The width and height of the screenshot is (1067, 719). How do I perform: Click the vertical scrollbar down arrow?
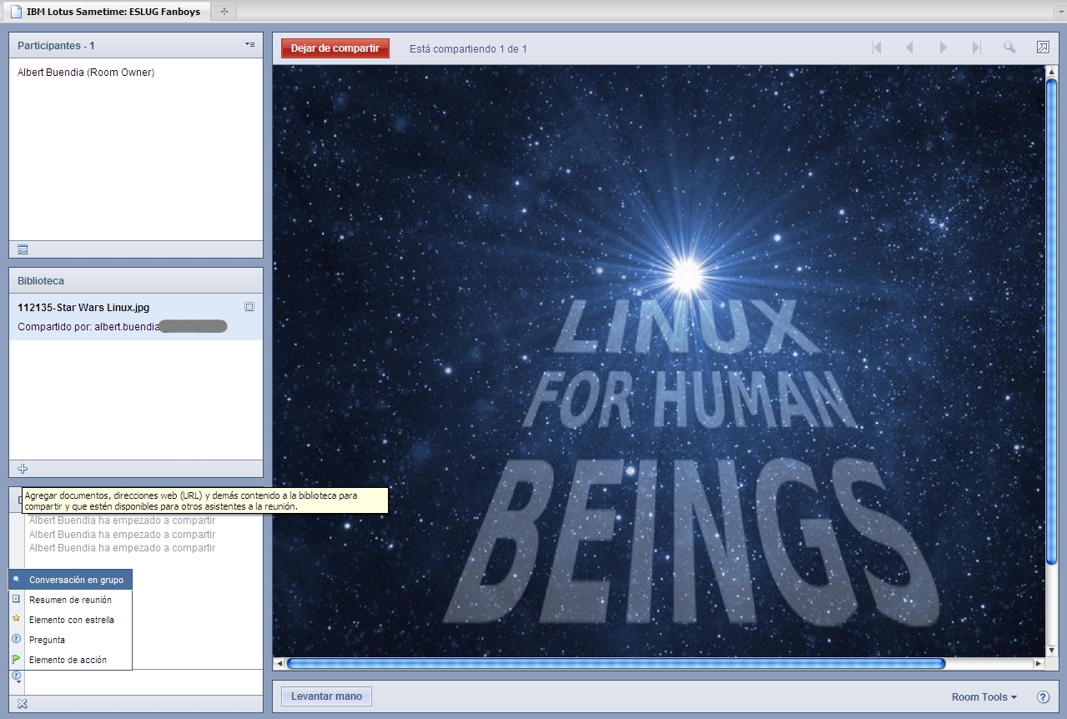[x=1051, y=651]
